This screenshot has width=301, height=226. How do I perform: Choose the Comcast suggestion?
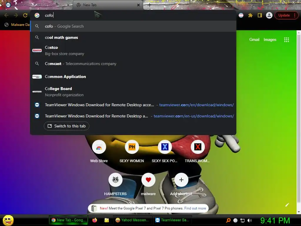point(133,64)
